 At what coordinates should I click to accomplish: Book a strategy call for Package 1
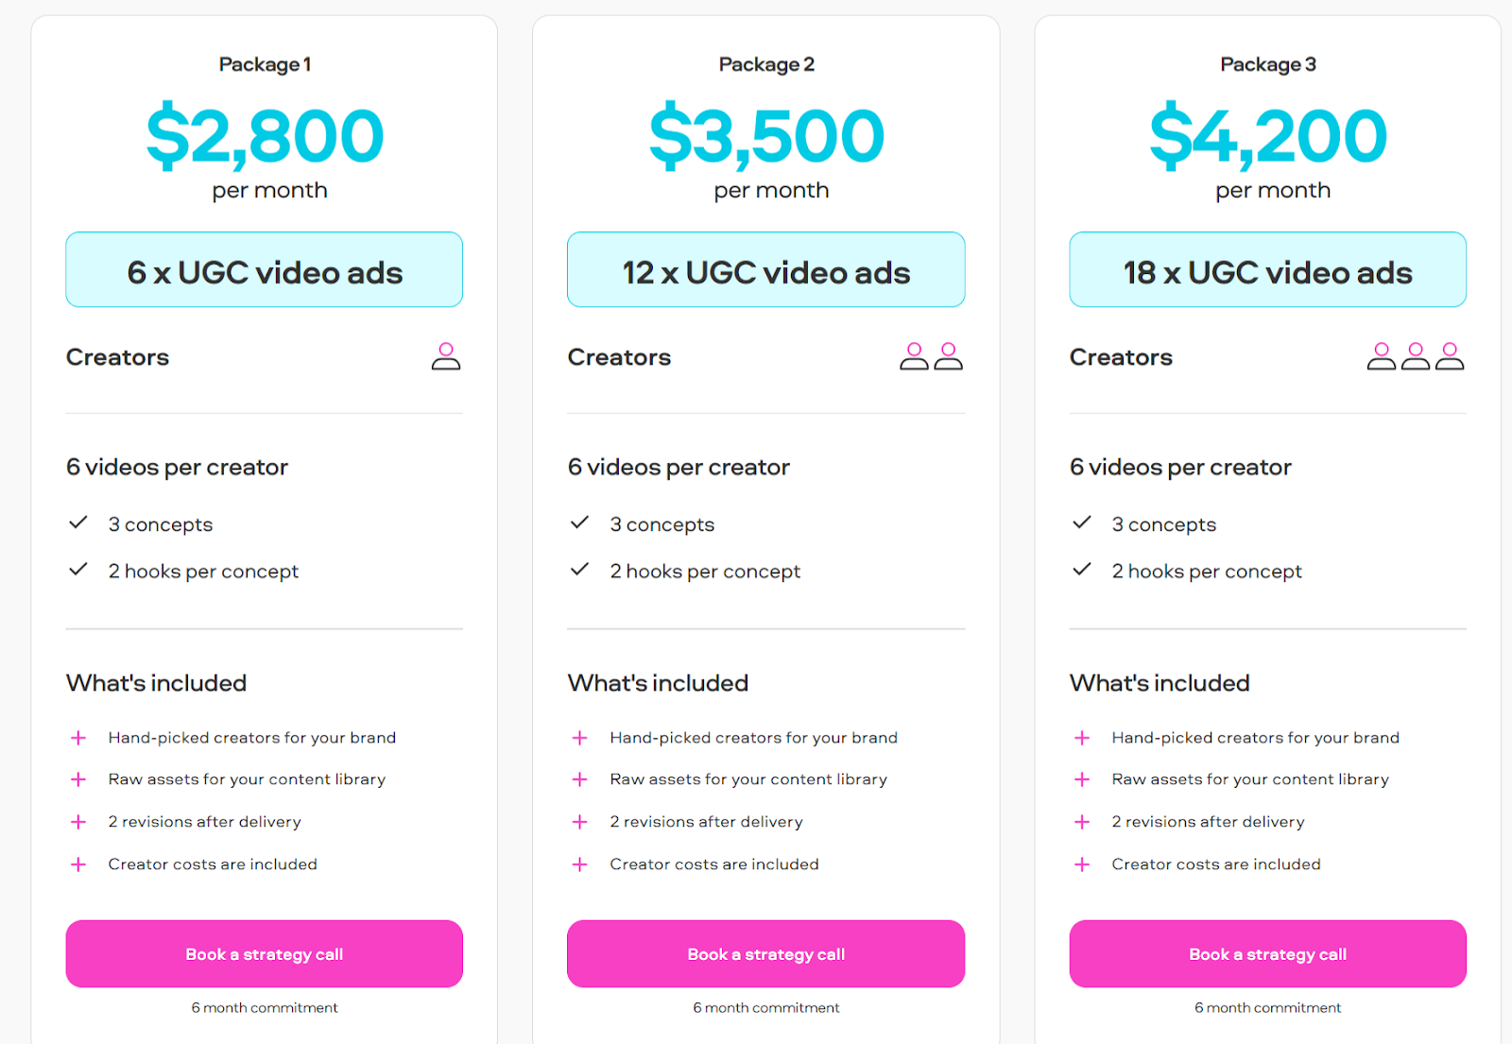tap(265, 954)
